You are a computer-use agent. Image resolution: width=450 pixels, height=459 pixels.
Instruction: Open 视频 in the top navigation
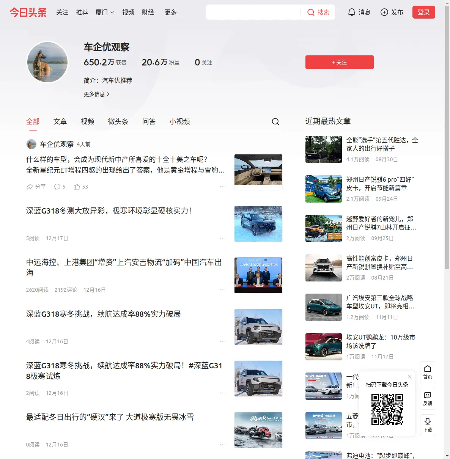click(128, 13)
